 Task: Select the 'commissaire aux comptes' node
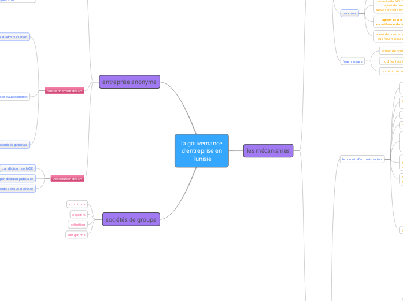click(x=14, y=97)
